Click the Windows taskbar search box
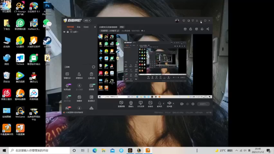This screenshot has height=154, width=274. [x=39, y=150]
